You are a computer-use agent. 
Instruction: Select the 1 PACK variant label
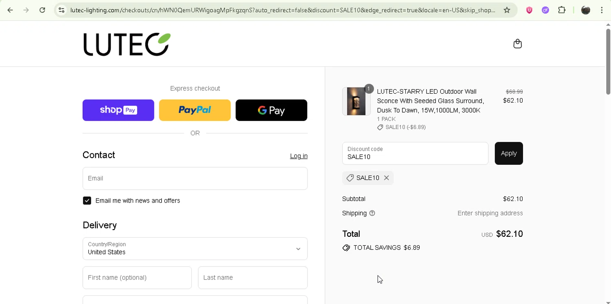click(386, 119)
